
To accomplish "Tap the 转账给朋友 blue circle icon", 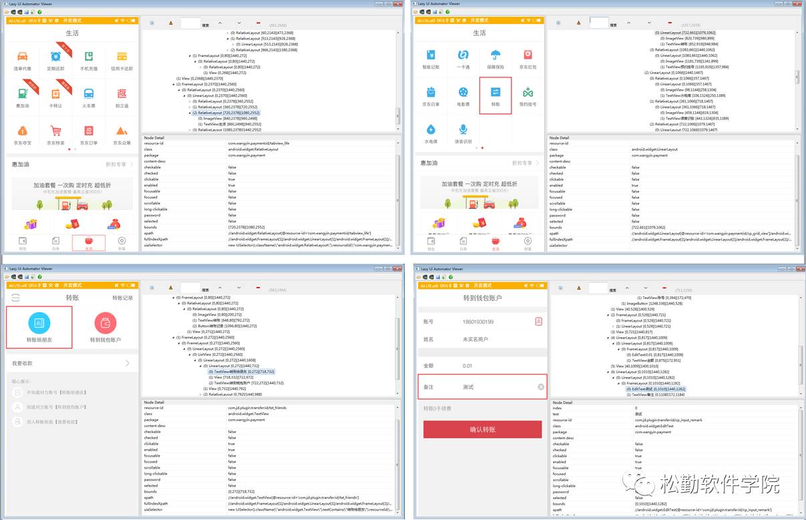I will pyautogui.click(x=39, y=323).
